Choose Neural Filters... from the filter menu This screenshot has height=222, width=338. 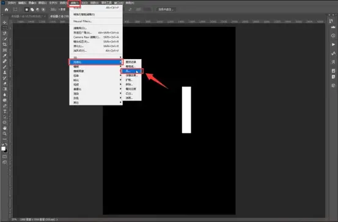96,21
